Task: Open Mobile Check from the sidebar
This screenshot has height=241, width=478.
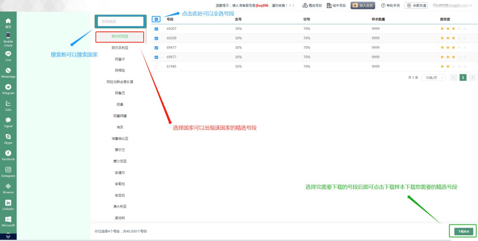Action: (8, 37)
